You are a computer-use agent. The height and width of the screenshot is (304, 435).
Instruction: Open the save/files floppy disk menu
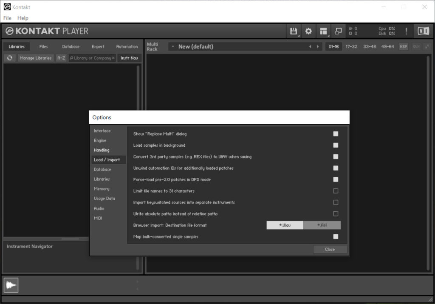pyautogui.click(x=294, y=31)
